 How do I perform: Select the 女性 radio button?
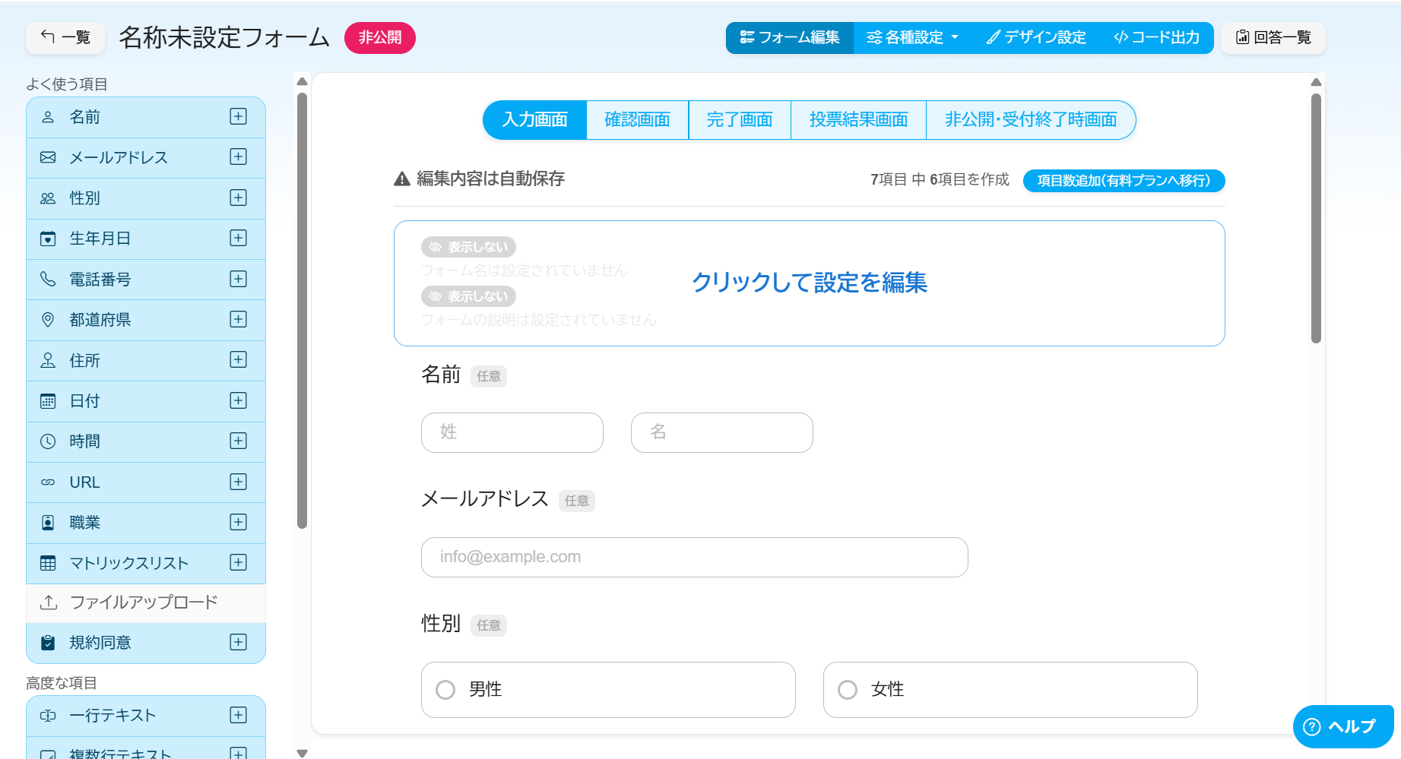(x=848, y=690)
